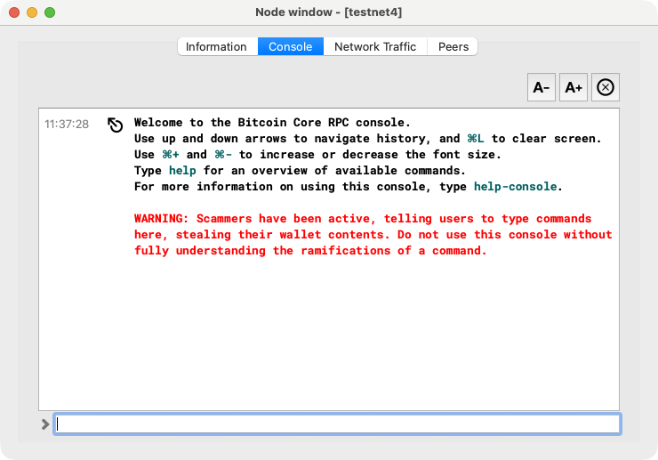
Task: Click the reply arrow icon beside welcome message
Action: click(115, 125)
